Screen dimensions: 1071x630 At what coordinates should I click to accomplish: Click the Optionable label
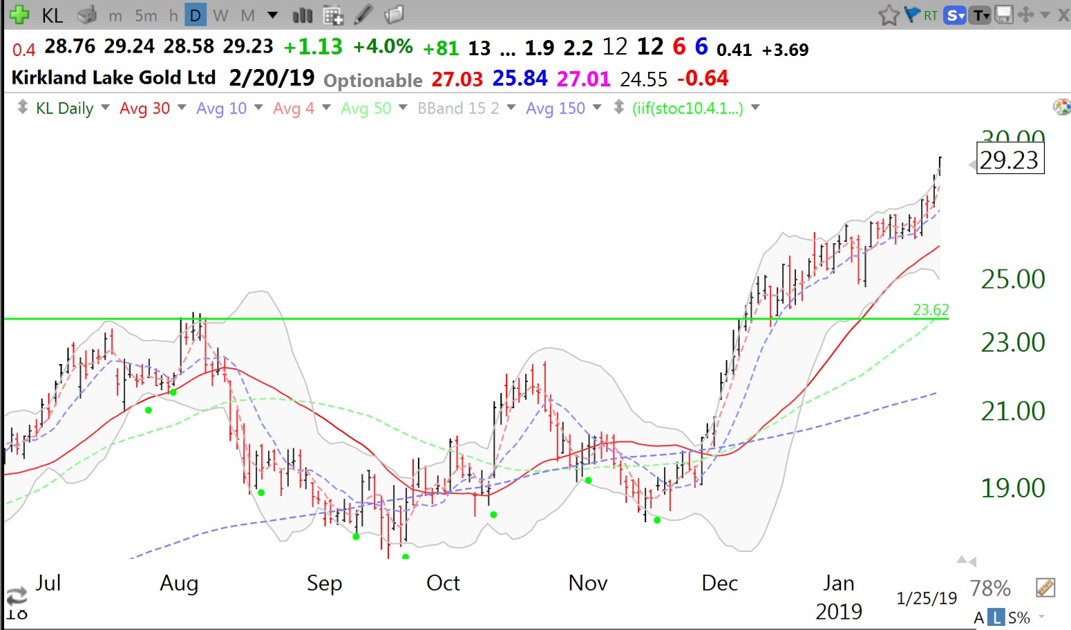pos(373,81)
